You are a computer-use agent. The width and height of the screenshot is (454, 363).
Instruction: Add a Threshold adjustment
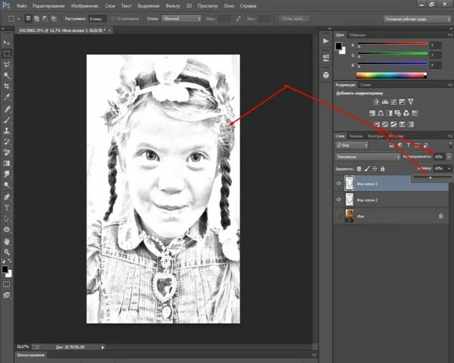393,124
